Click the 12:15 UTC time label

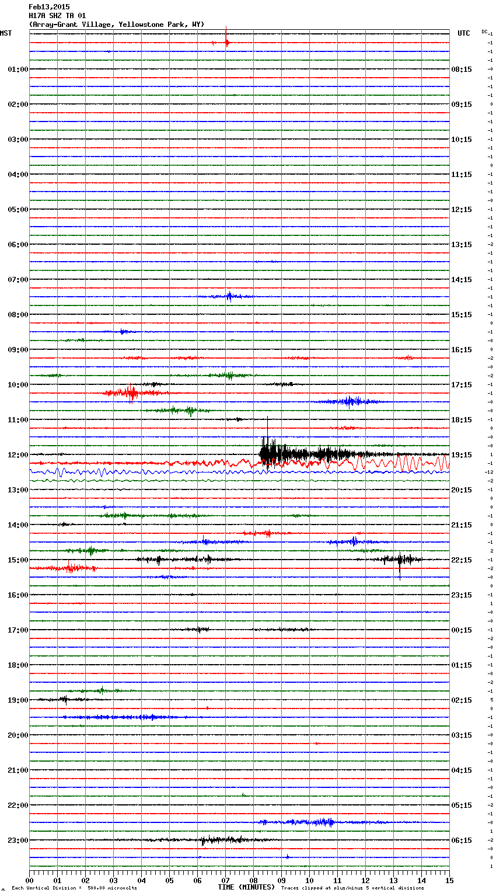tap(462, 210)
